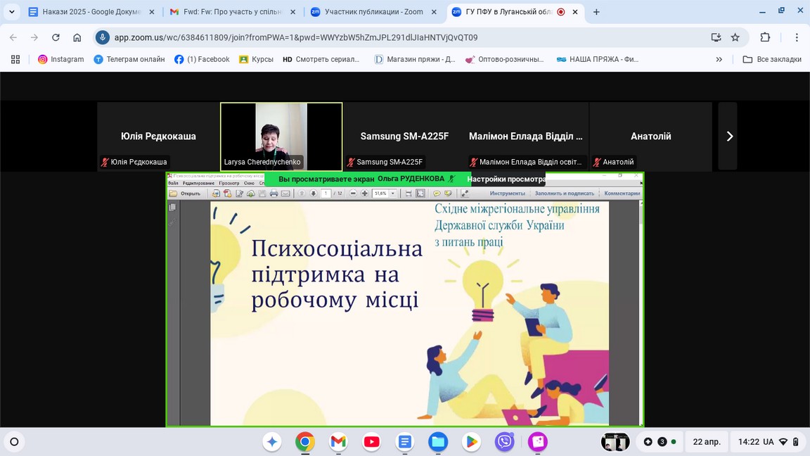Switch to Участник публикации Zoom tab
Image resolution: width=810 pixels, height=456 pixels.
tap(374, 12)
